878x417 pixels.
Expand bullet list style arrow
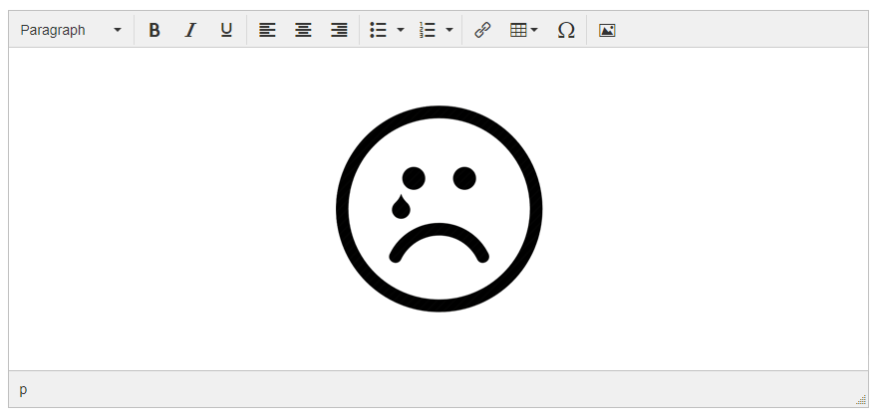401,30
